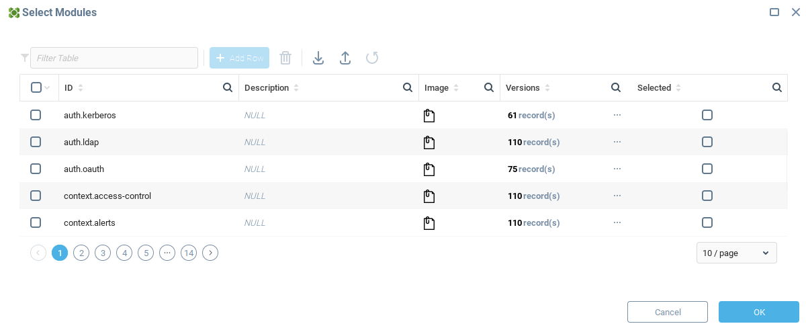Enable the Selected checkbox for context.alerts
Viewport: 806px width, 328px height.
pos(707,222)
